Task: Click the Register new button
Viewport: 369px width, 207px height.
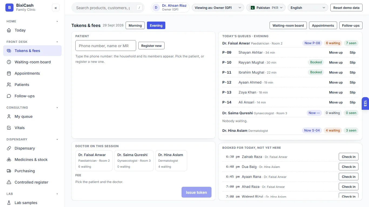Action: coord(151,46)
